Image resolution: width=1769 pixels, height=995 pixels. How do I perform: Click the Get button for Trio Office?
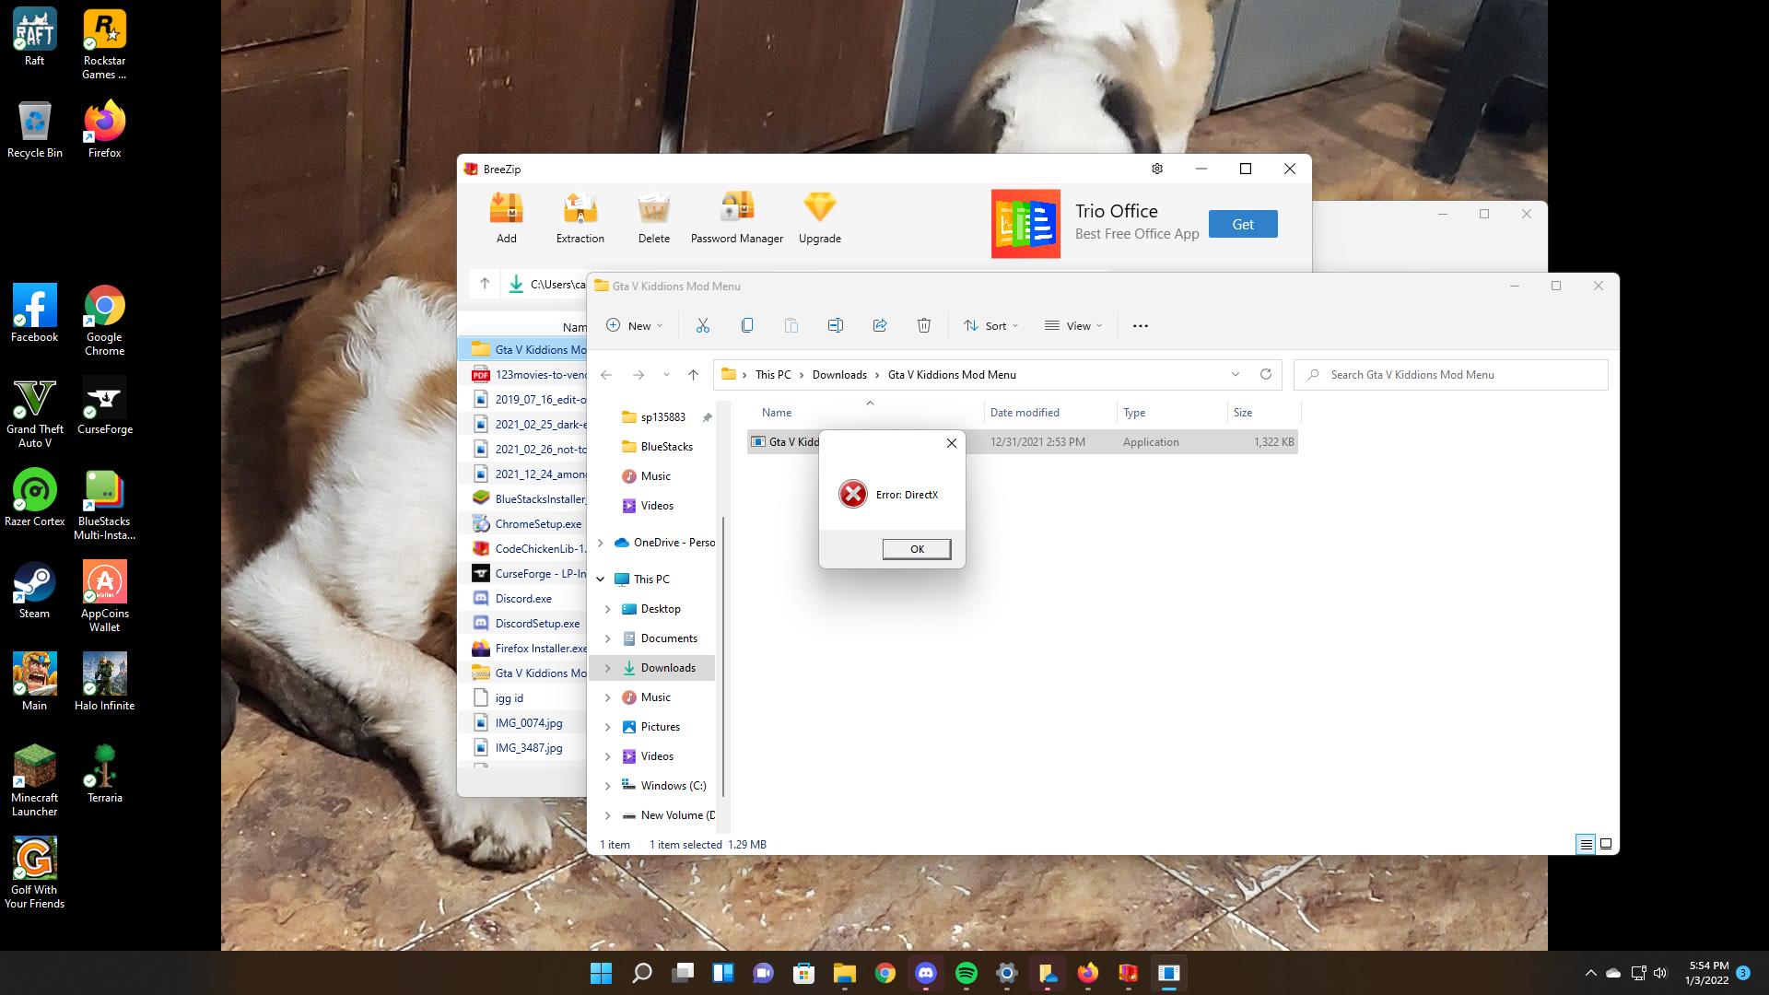point(1242,224)
